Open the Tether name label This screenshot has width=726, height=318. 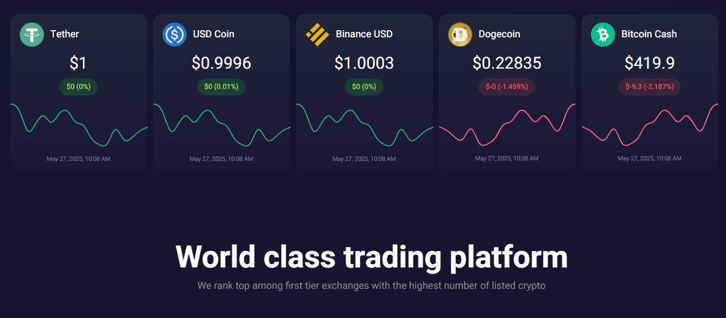tap(65, 34)
